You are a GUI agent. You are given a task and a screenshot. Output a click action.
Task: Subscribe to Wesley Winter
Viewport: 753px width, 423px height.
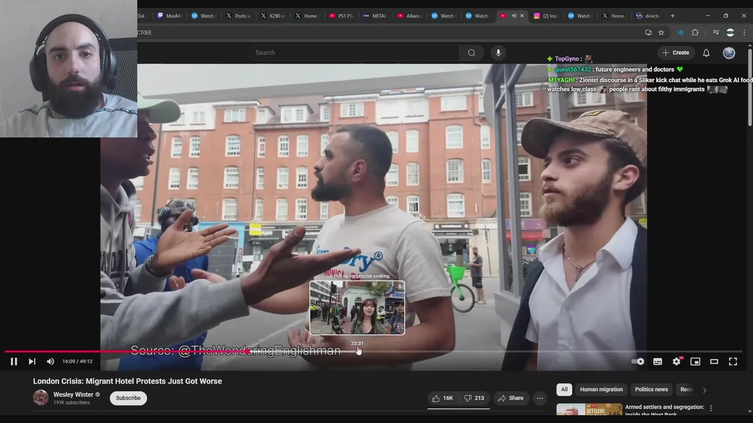(x=128, y=398)
